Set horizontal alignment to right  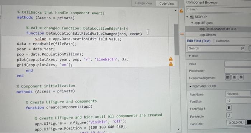(241, 78)
